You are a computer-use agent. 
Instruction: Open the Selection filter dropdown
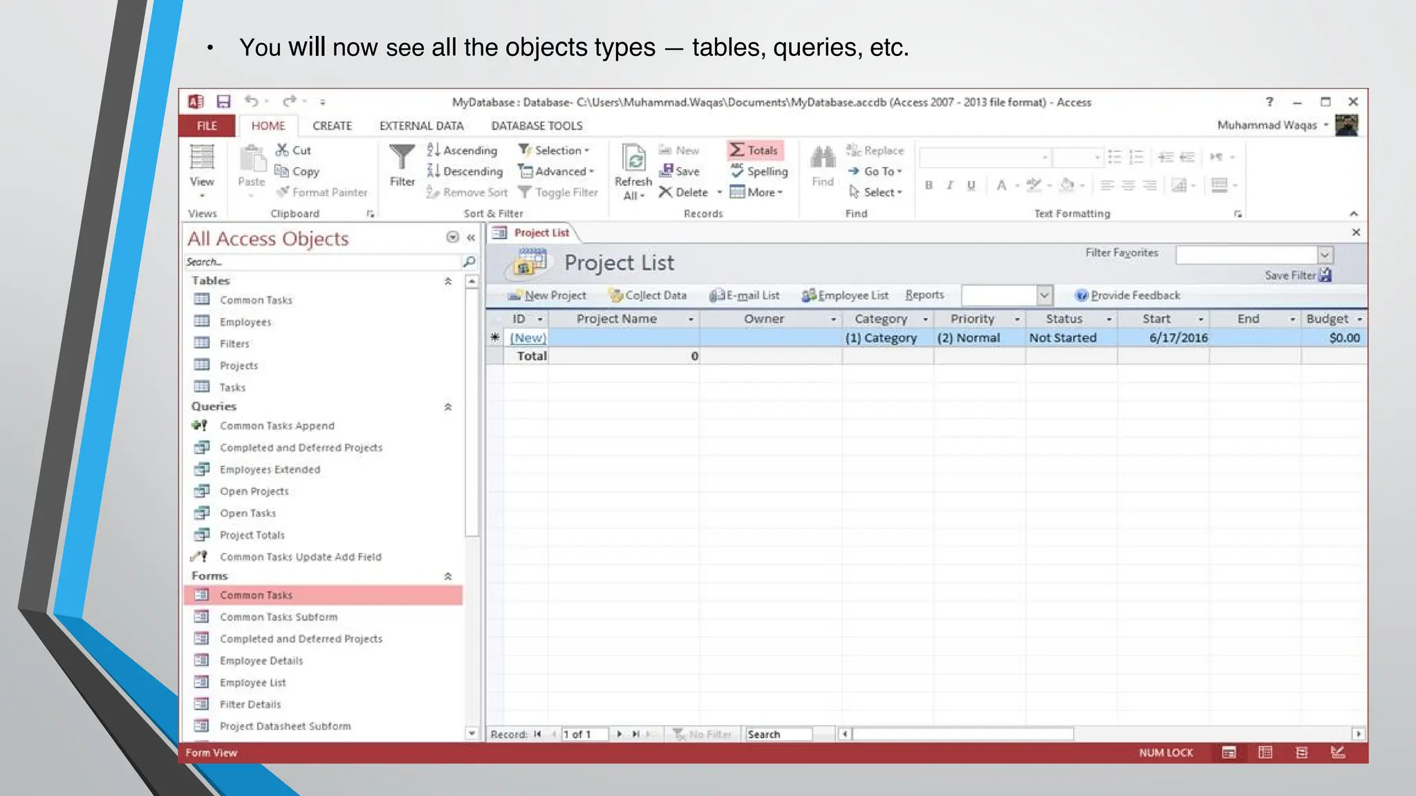coord(555,150)
